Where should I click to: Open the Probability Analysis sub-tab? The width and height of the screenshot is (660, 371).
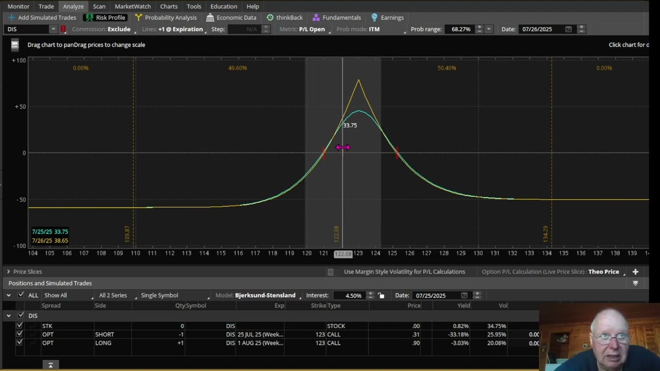(x=166, y=18)
